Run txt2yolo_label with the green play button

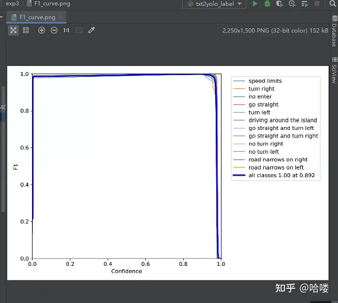click(x=255, y=4)
